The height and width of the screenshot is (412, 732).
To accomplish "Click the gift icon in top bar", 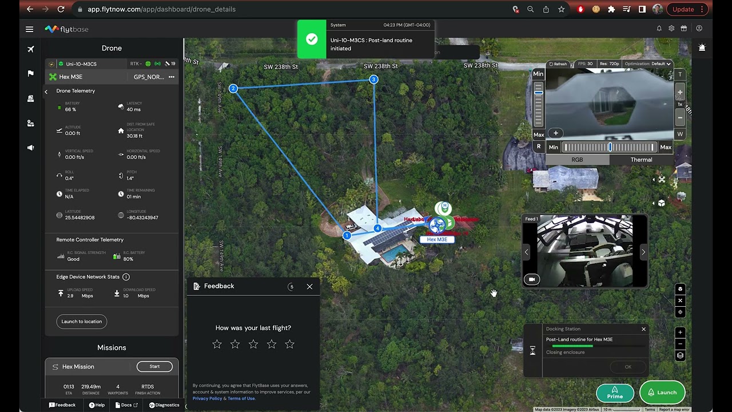I will tap(683, 29).
